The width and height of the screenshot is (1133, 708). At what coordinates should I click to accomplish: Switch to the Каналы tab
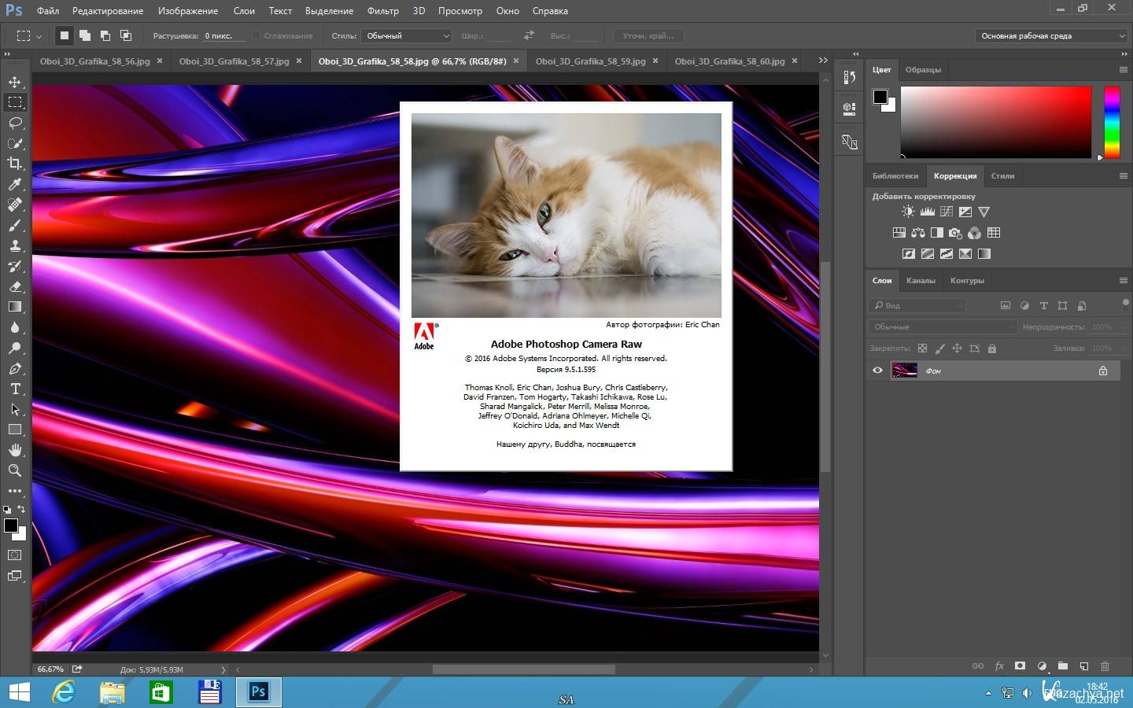pyautogui.click(x=921, y=281)
